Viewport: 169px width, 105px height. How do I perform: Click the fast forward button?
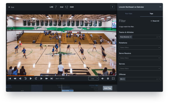(46, 78)
